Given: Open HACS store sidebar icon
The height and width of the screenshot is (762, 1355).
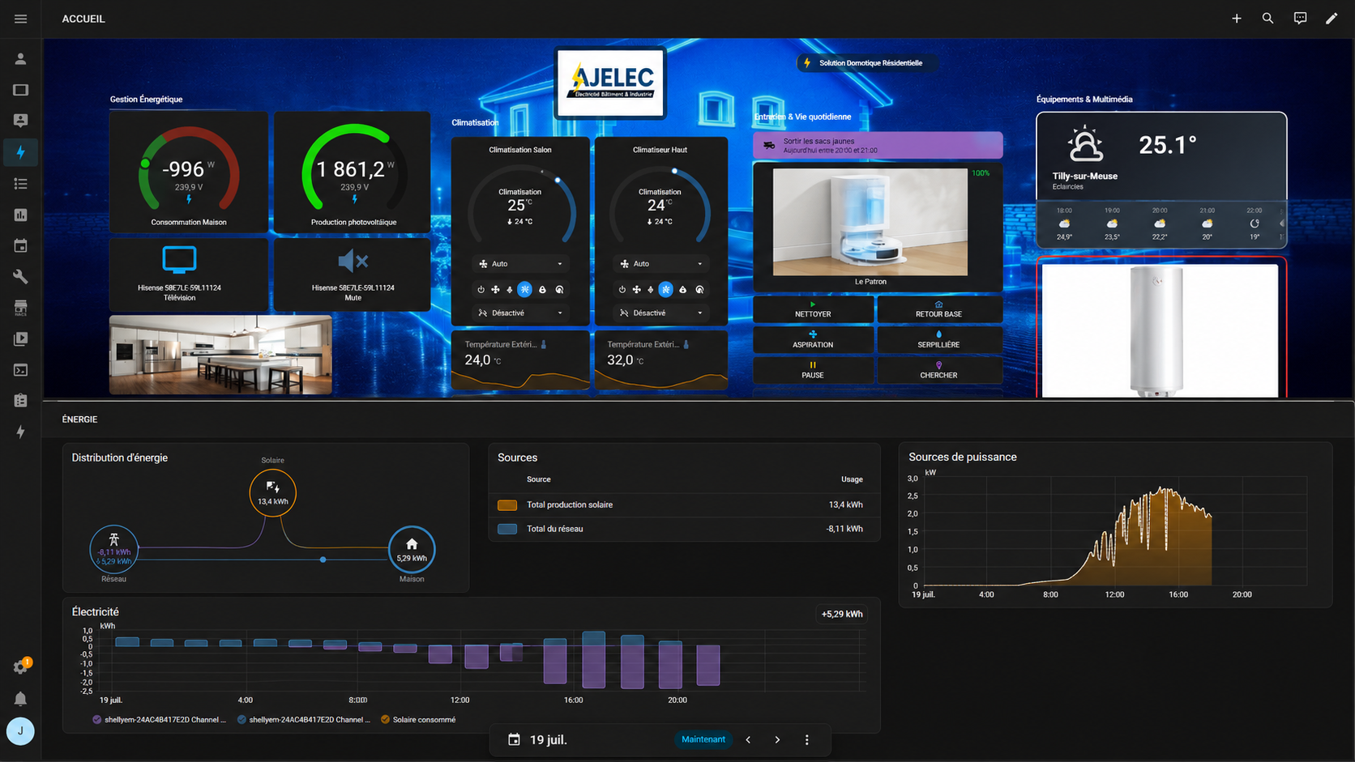Looking at the screenshot, I should tap(21, 308).
